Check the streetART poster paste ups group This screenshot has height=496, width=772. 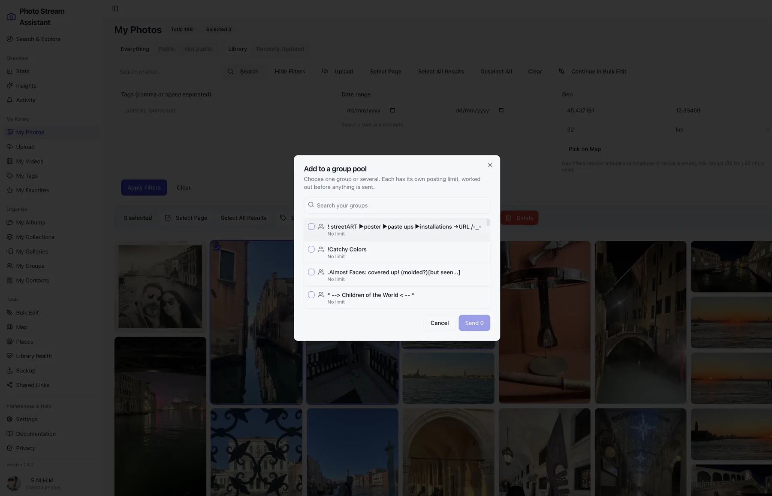point(311,227)
